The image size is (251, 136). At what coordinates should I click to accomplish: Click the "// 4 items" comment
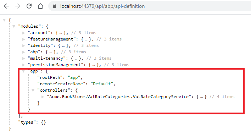(x=222, y=97)
